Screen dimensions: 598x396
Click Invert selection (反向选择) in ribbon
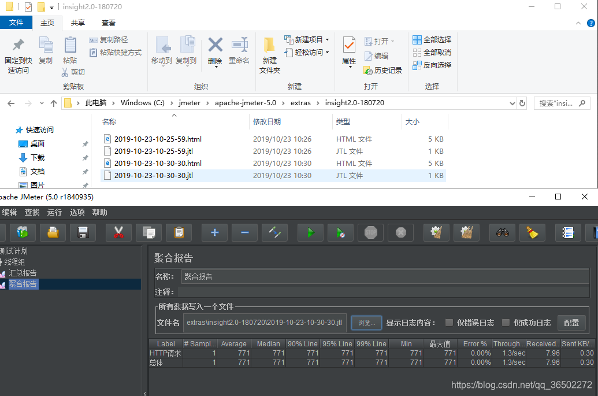[x=432, y=65]
